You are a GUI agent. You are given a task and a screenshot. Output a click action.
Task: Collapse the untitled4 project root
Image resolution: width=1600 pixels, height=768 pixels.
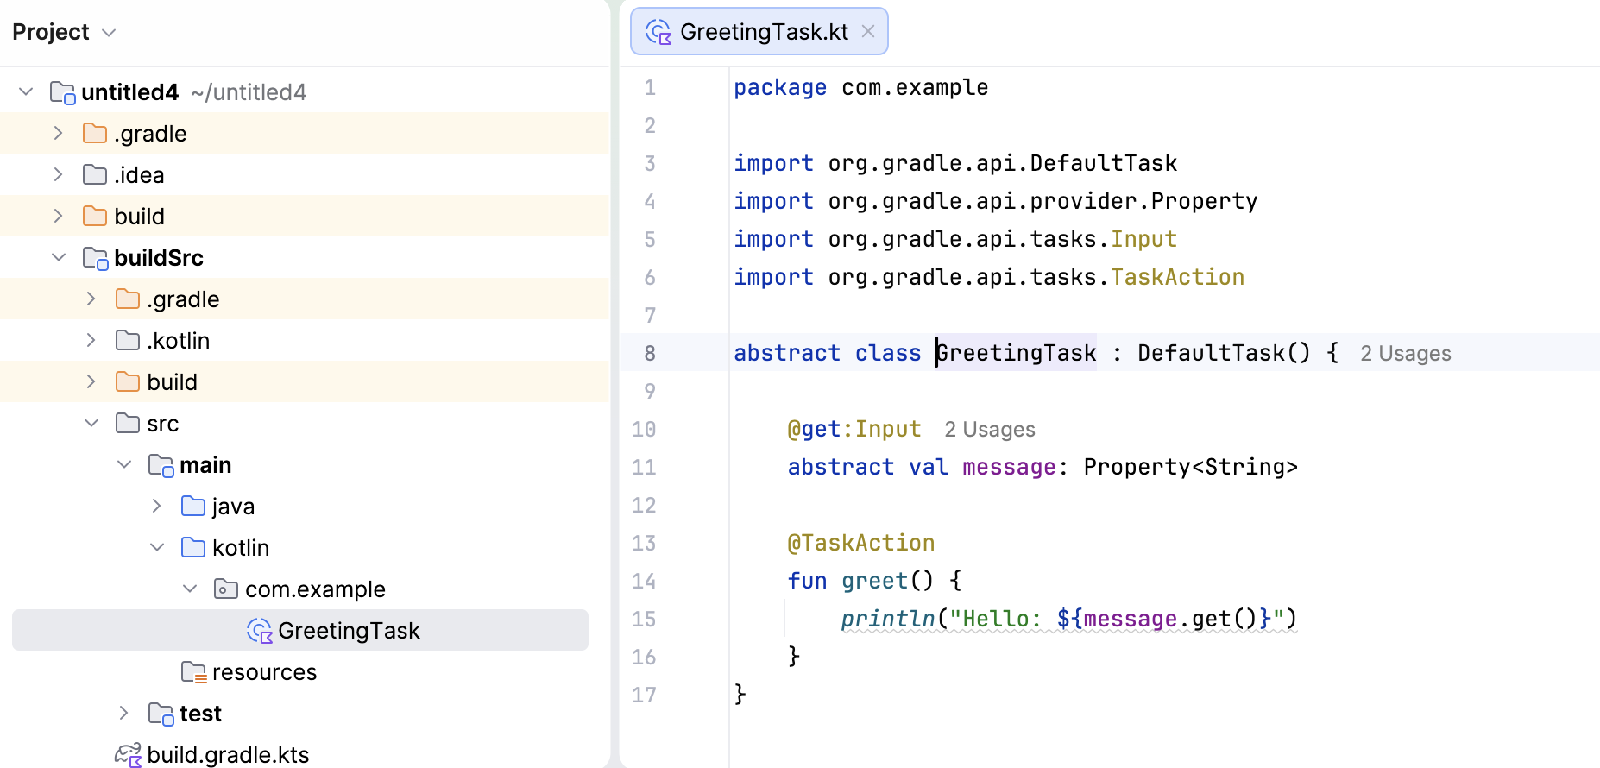click(26, 91)
